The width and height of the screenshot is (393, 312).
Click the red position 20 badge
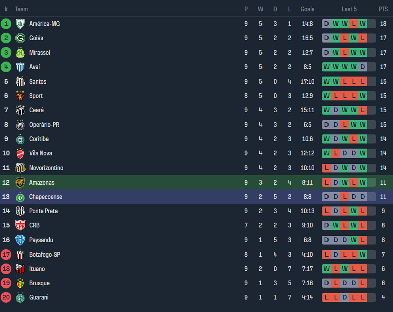coord(6,298)
